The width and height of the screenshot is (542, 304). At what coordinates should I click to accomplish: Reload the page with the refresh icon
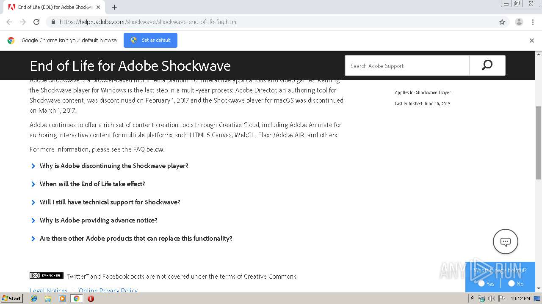36,22
